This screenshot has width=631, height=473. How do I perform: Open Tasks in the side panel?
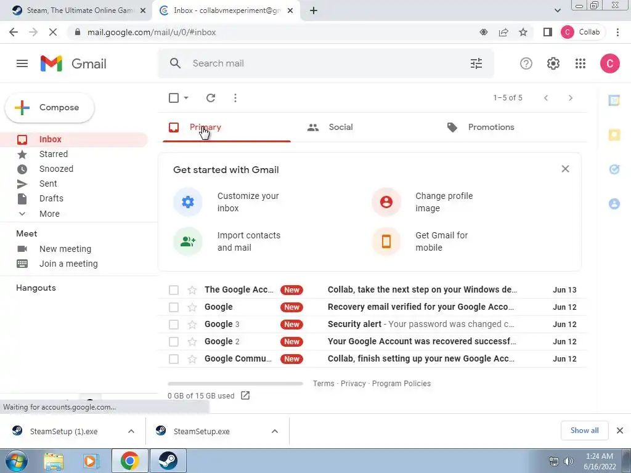(x=614, y=169)
